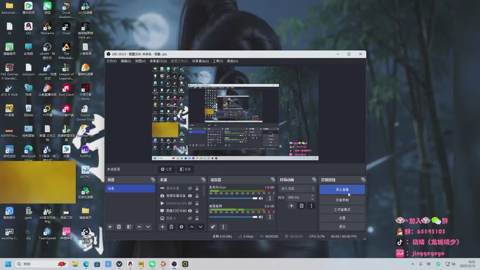
Task: Click the 停止直播 button
Action: click(x=342, y=190)
